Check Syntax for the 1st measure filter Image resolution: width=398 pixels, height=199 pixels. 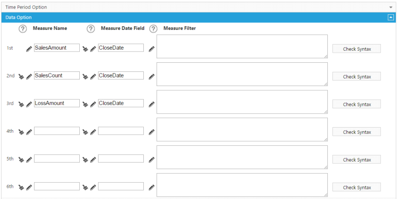[x=357, y=49]
